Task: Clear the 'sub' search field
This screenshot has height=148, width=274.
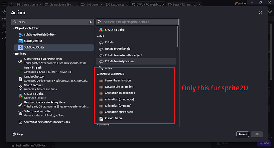Action: pos(91,22)
